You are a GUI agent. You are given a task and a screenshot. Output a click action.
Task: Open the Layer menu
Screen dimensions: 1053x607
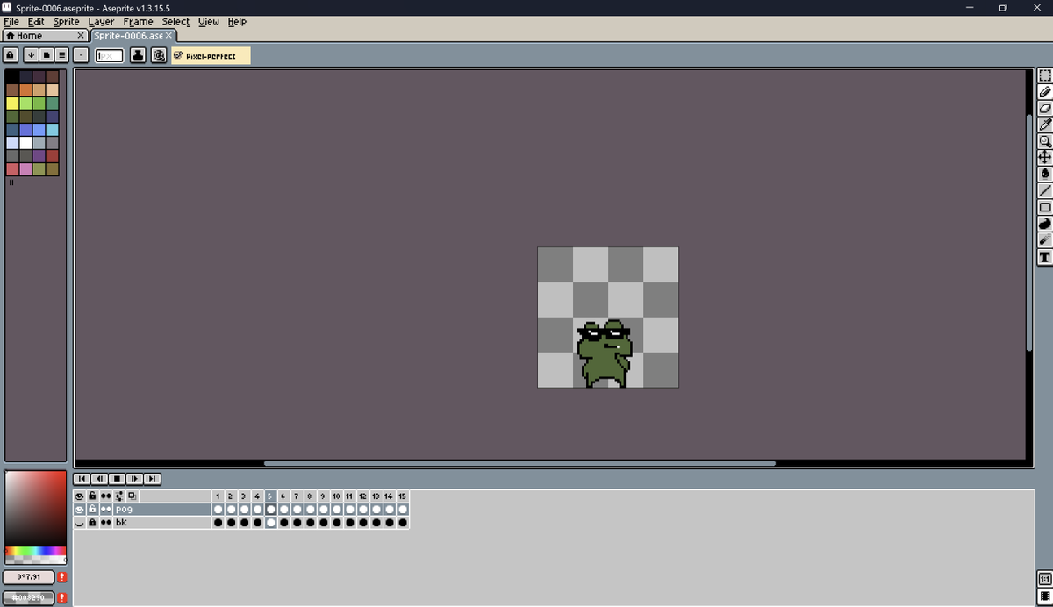101,21
